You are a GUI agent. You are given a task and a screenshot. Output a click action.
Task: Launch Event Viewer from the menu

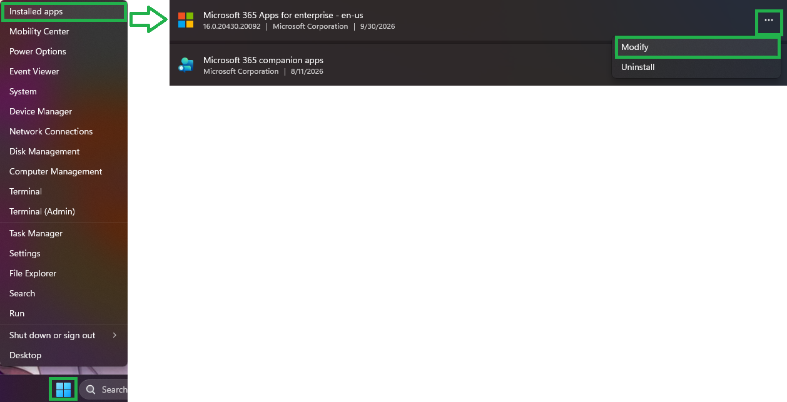pyautogui.click(x=63, y=71)
